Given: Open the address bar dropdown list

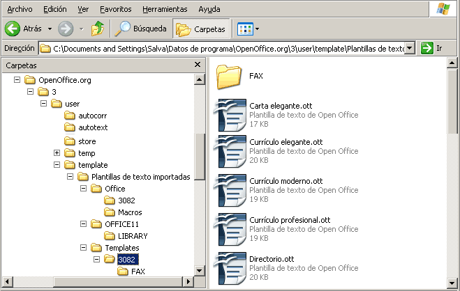Looking at the screenshot, I should pos(410,48).
